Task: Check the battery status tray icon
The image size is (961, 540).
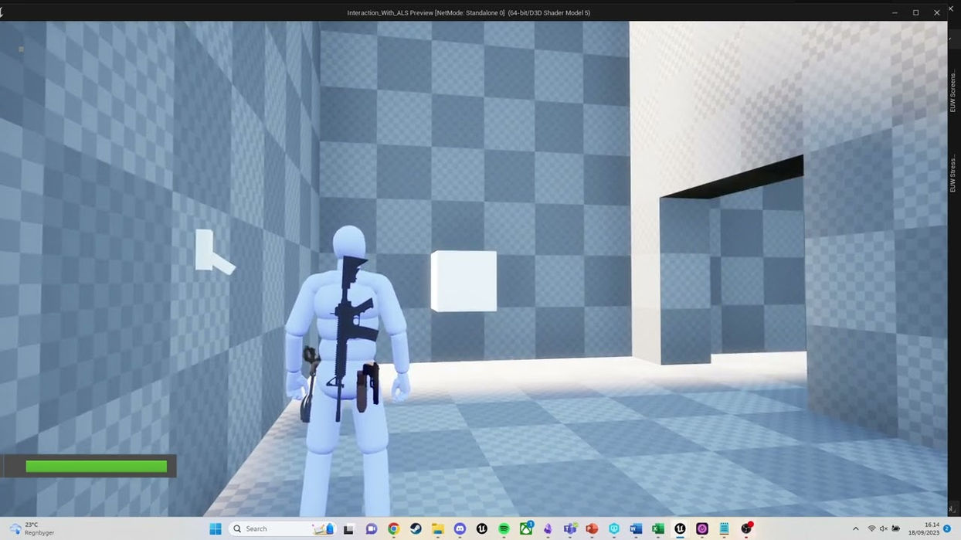Action: coord(895,529)
